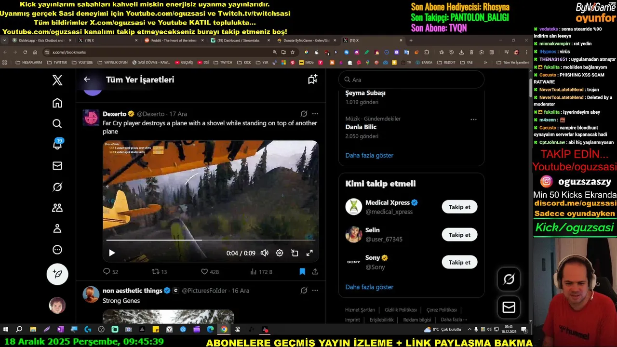
Task: Open Grok action on non aesthetic things post
Action: click(x=304, y=291)
